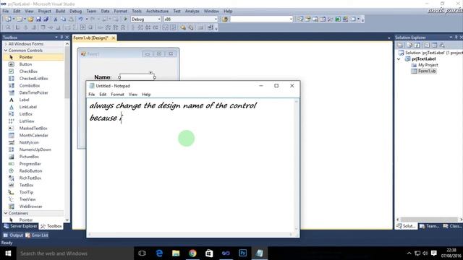The image size is (463, 260).
Task: Open the Visual Studio Debug menu
Action: coord(75,12)
